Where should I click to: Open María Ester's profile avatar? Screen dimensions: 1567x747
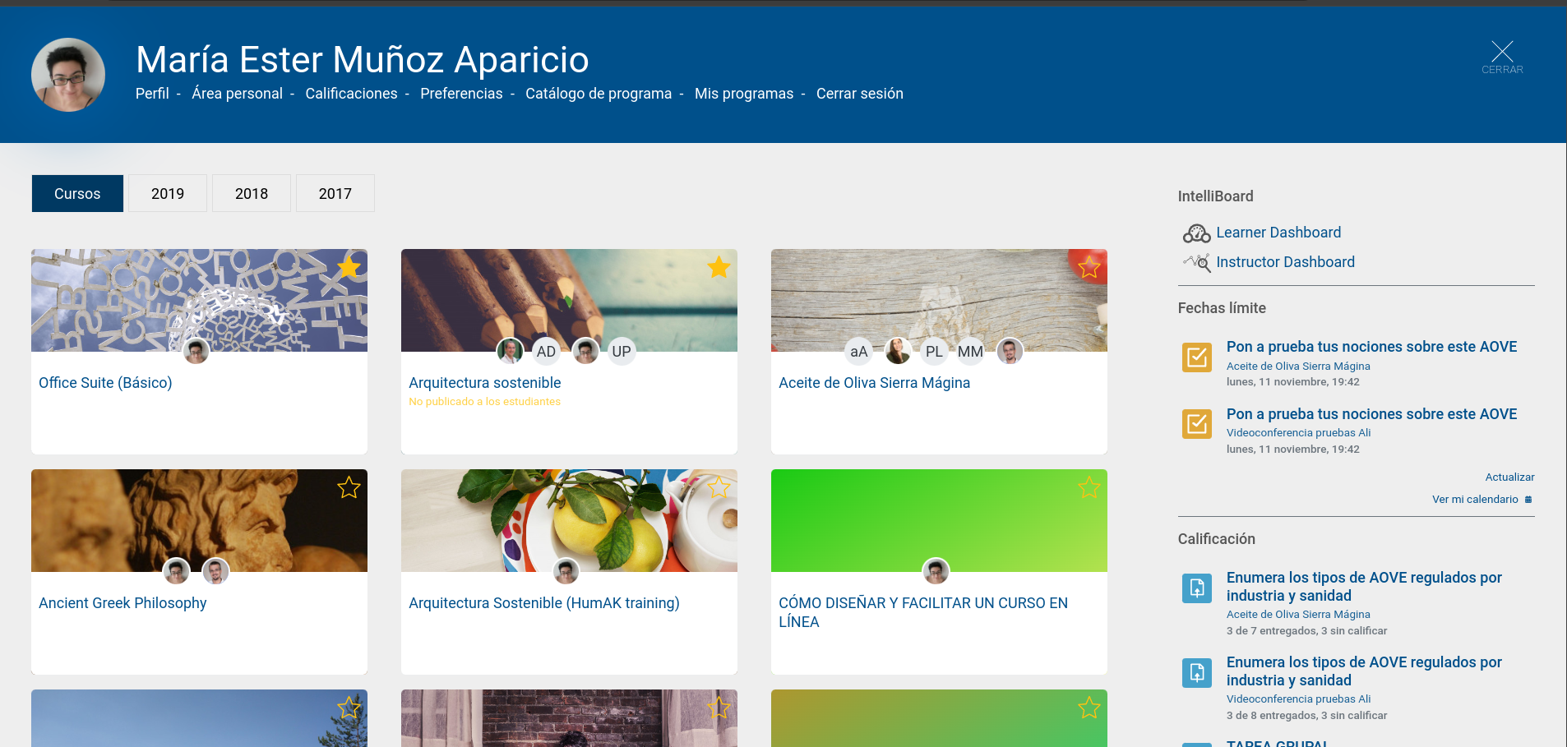click(68, 75)
